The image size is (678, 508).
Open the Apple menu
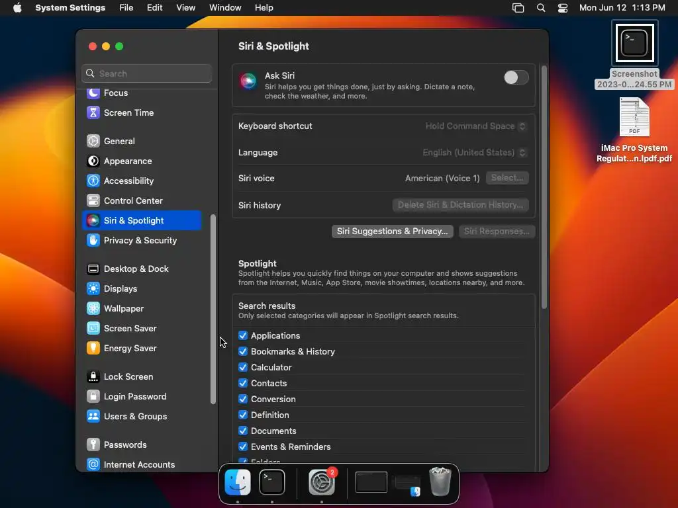17,8
